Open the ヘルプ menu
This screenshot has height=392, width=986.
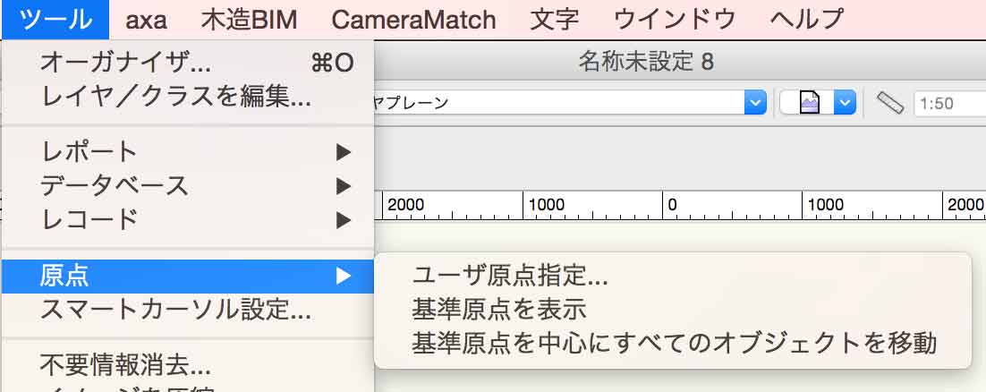click(x=806, y=19)
